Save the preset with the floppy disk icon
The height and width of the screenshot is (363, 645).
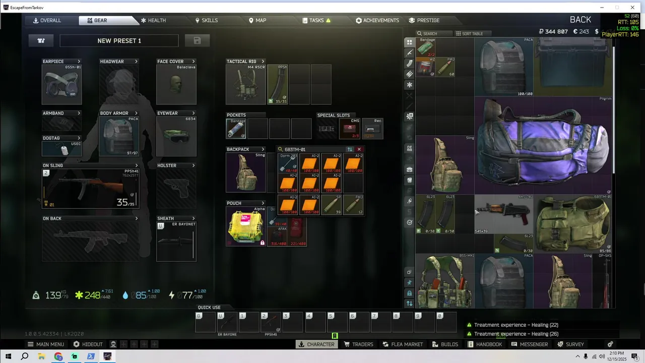click(x=197, y=41)
